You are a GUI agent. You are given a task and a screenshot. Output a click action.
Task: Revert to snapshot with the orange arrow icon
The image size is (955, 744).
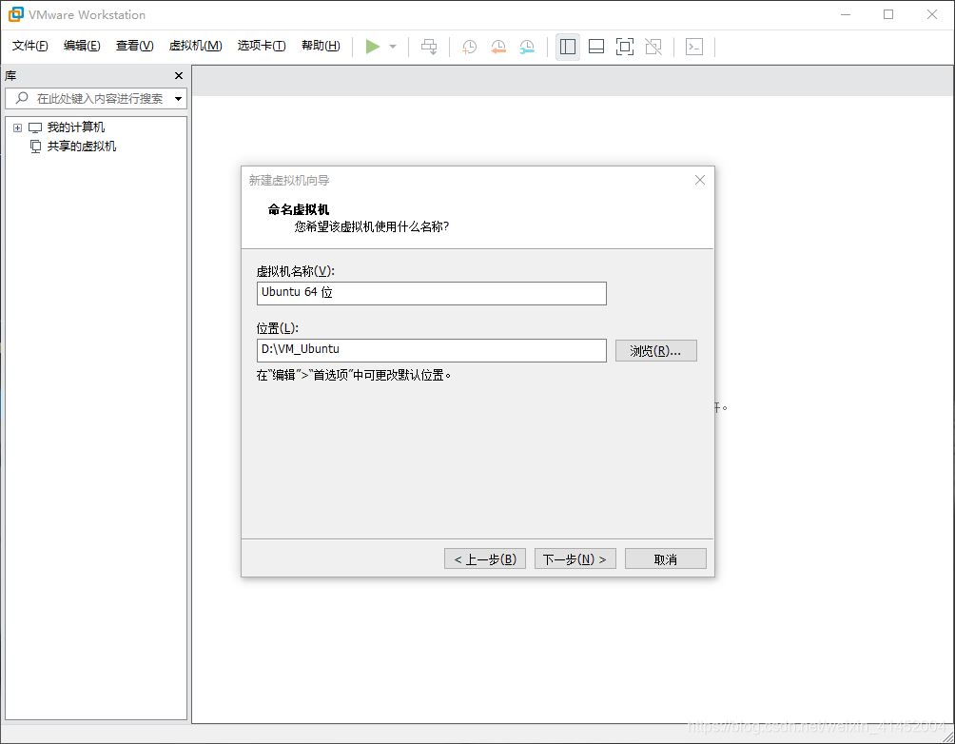(x=498, y=46)
